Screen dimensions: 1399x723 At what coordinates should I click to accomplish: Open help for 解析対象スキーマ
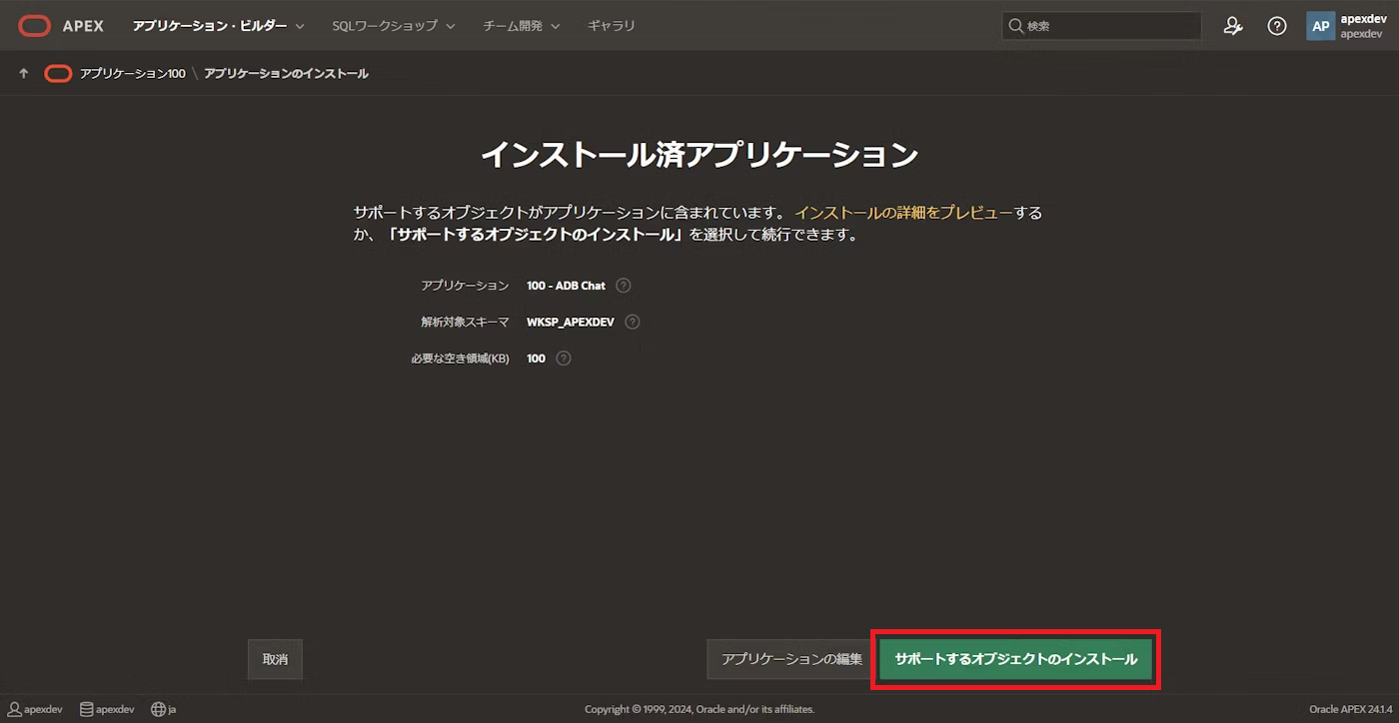coord(632,322)
